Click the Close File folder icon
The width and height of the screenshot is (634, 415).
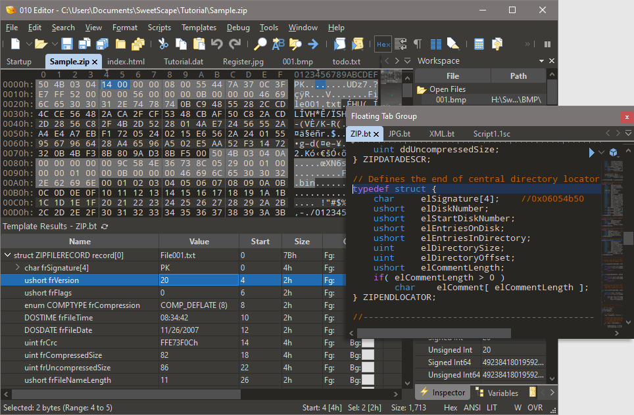[120, 43]
